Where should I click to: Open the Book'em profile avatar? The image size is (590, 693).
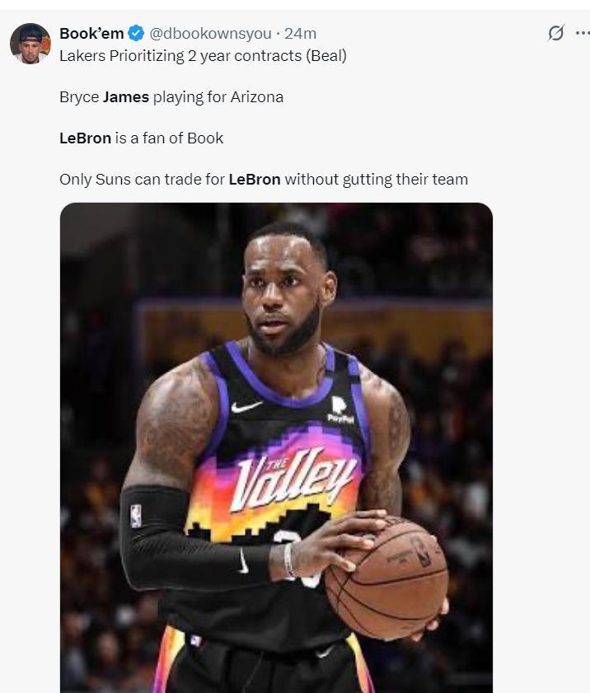30,44
